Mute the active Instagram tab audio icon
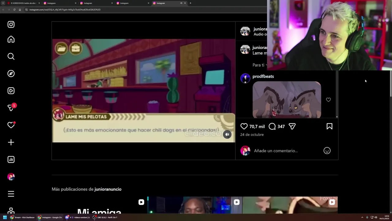Viewport: 392px width, 221px height. pos(181,3)
